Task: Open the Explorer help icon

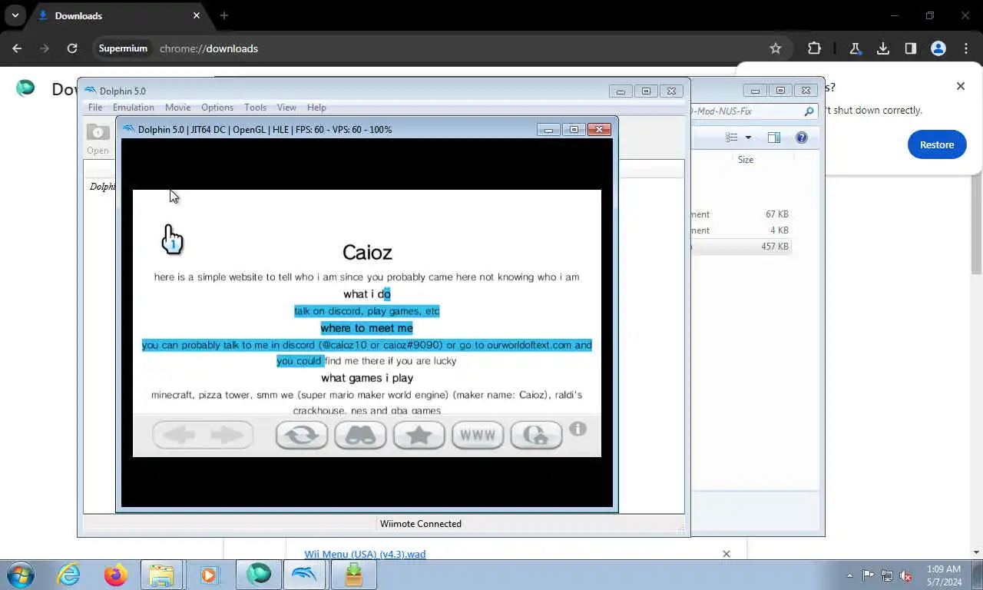Action: 802,138
